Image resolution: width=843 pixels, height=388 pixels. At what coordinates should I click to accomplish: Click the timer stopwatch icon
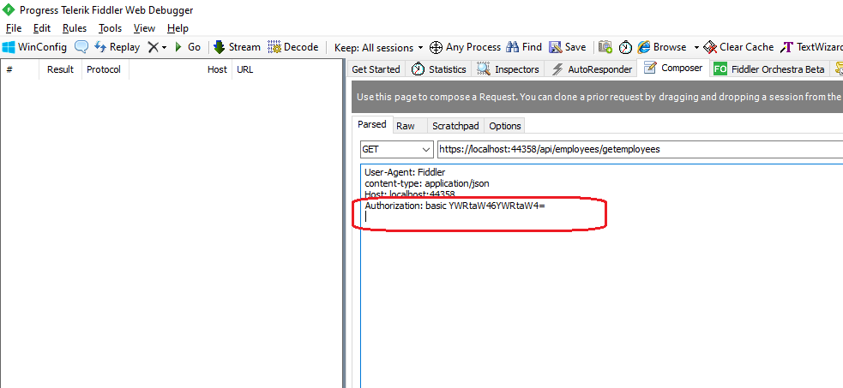coord(625,47)
